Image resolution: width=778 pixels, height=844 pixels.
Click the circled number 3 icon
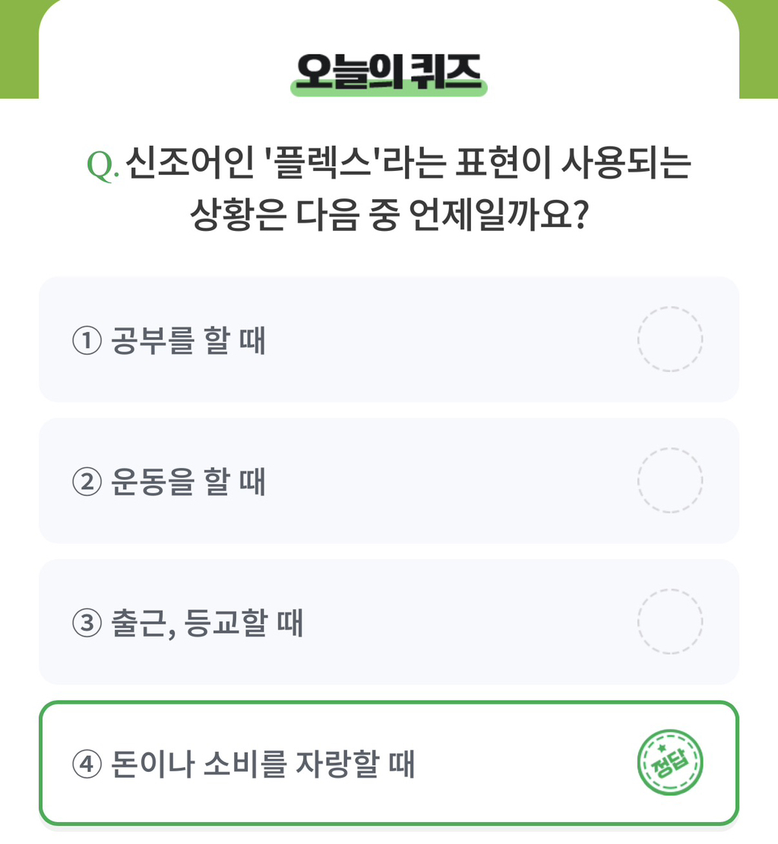pos(87,623)
